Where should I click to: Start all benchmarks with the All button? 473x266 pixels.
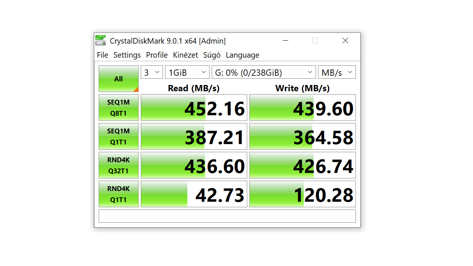[x=119, y=79]
